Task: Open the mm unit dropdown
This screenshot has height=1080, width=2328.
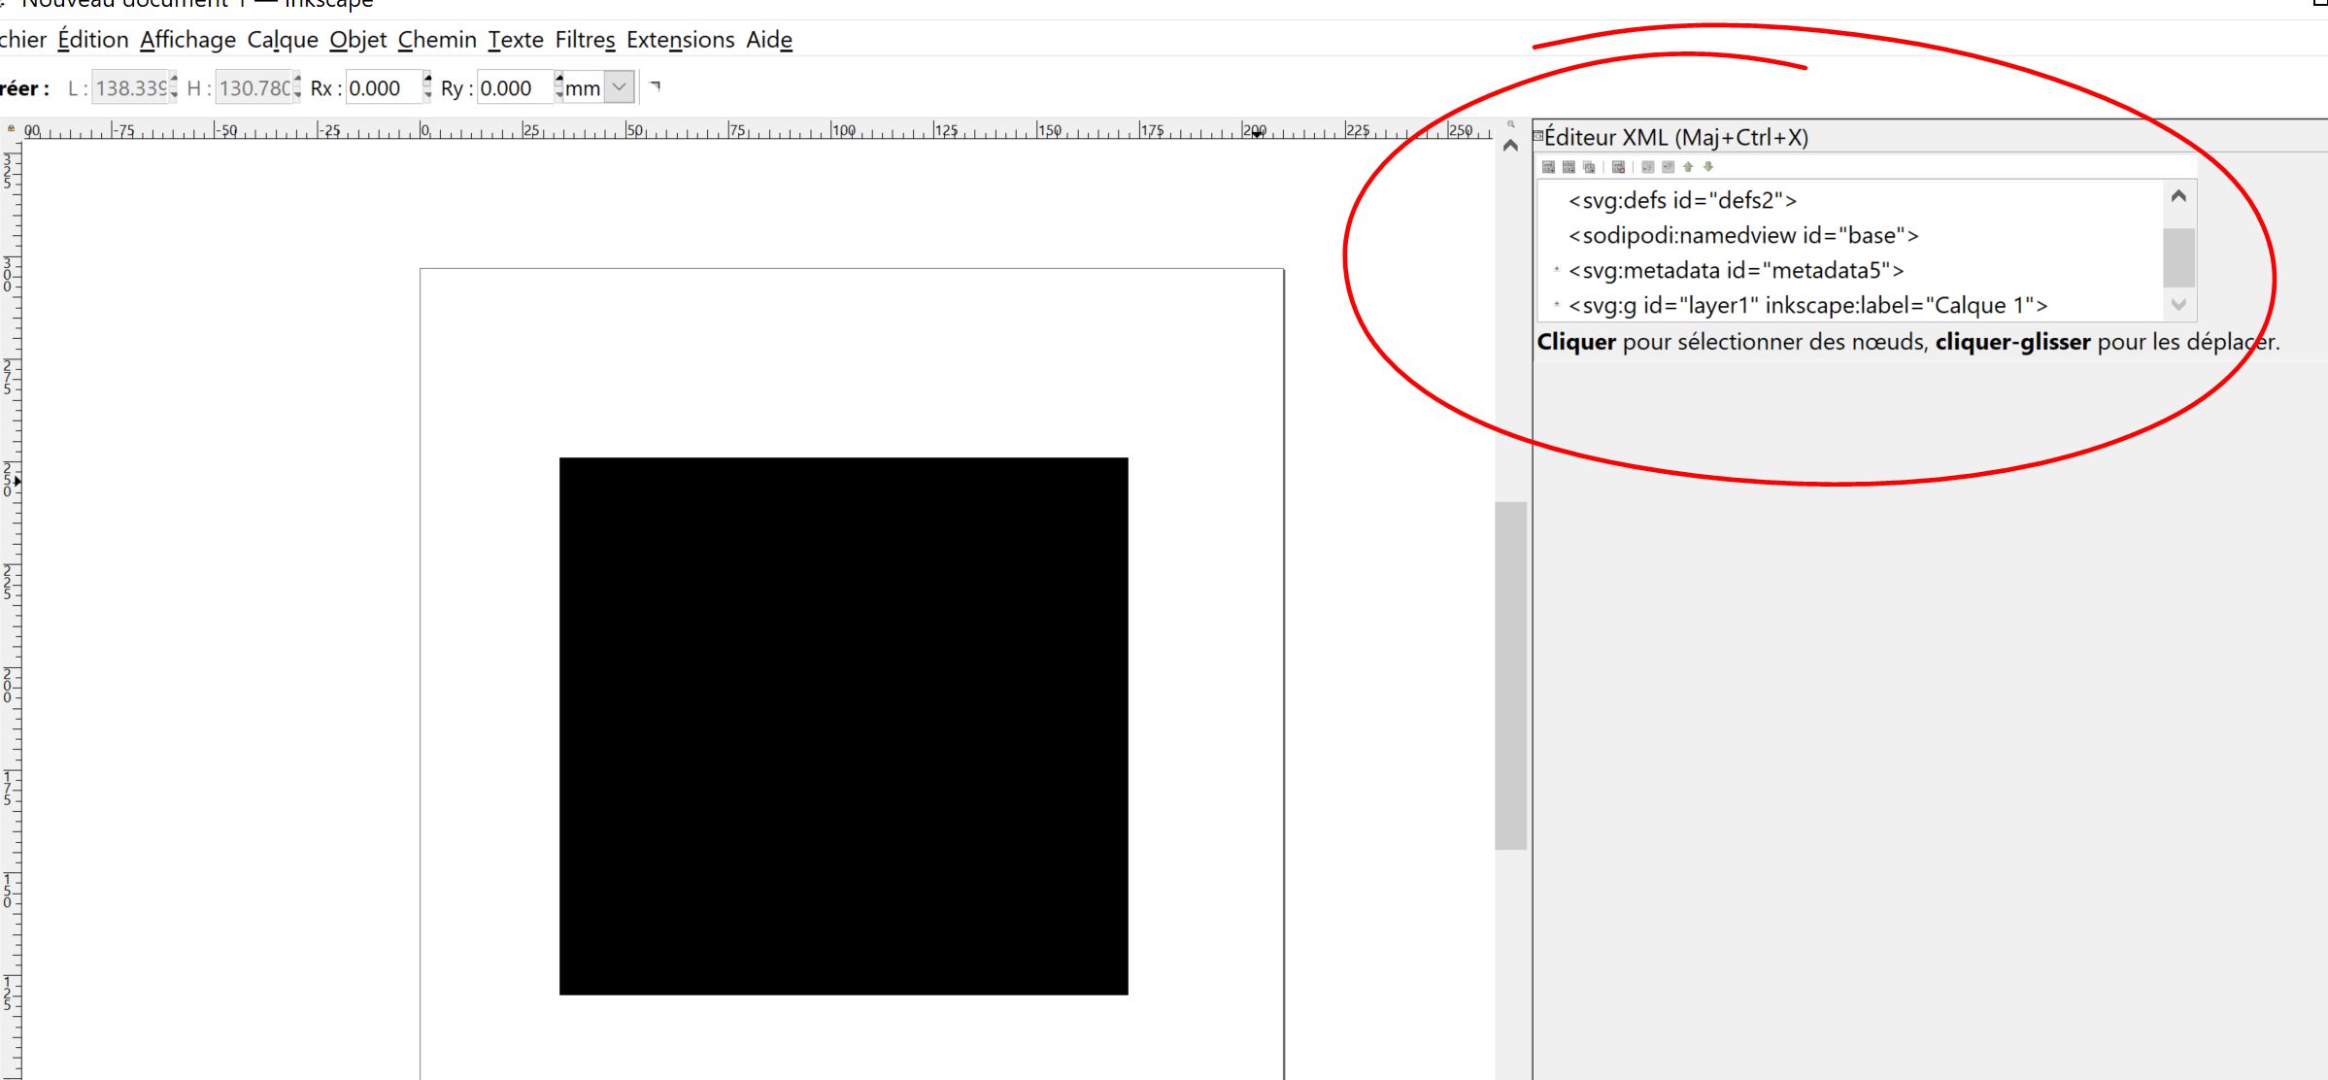Action: (620, 87)
